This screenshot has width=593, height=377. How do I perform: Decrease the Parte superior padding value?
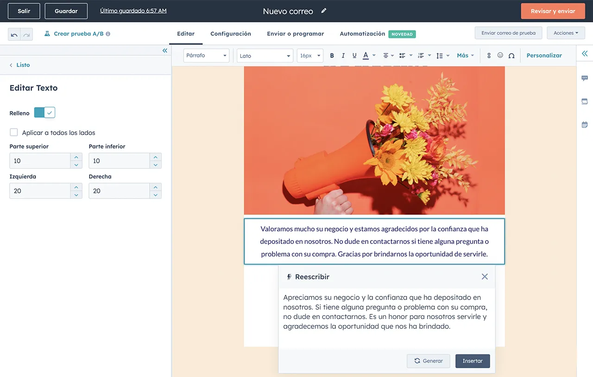click(x=76, y=165)
